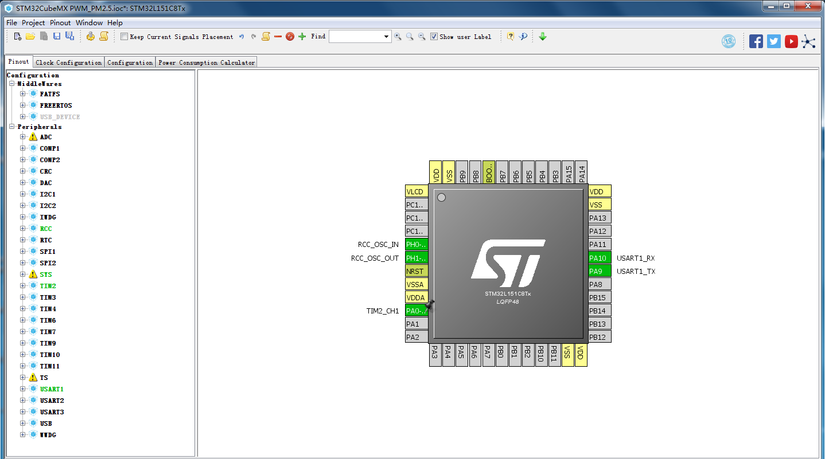Click the green download arrow icon
Screen dimensions: 825x459
tap(543, 37)
